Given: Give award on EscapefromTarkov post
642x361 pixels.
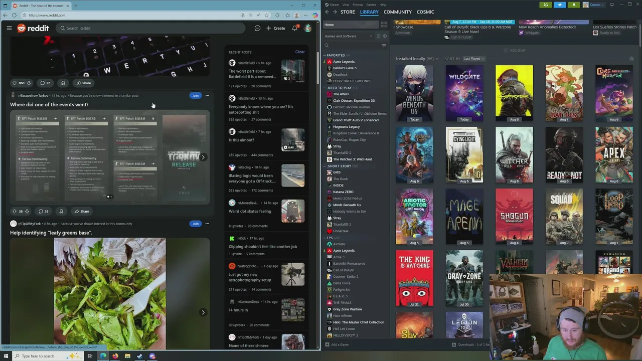Looking at the screenshot, I should click(x=61, y=211).
